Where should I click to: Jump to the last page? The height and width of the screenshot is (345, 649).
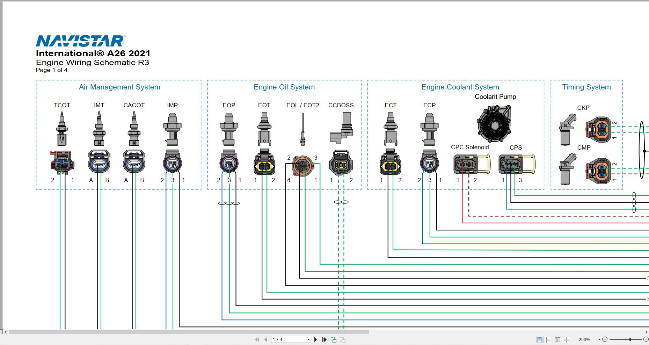point(324,339)
